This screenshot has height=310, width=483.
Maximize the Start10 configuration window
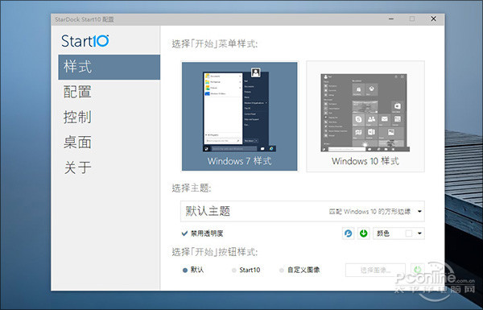412,19
